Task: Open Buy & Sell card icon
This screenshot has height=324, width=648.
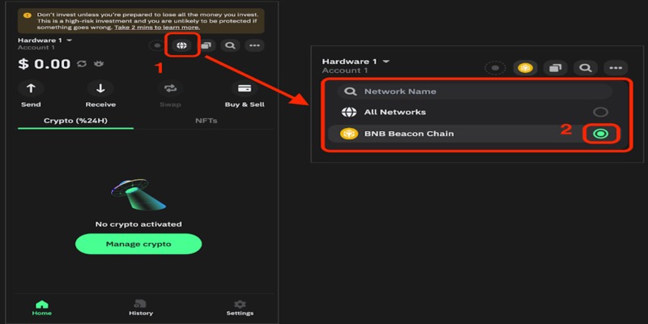Action: (x=245, y=88)
